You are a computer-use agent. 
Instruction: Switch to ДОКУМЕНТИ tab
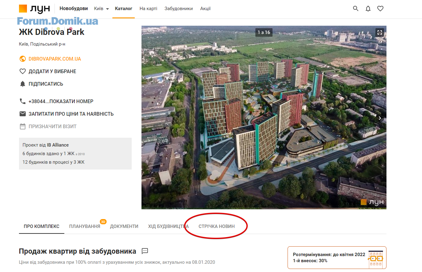pos(124,226)
